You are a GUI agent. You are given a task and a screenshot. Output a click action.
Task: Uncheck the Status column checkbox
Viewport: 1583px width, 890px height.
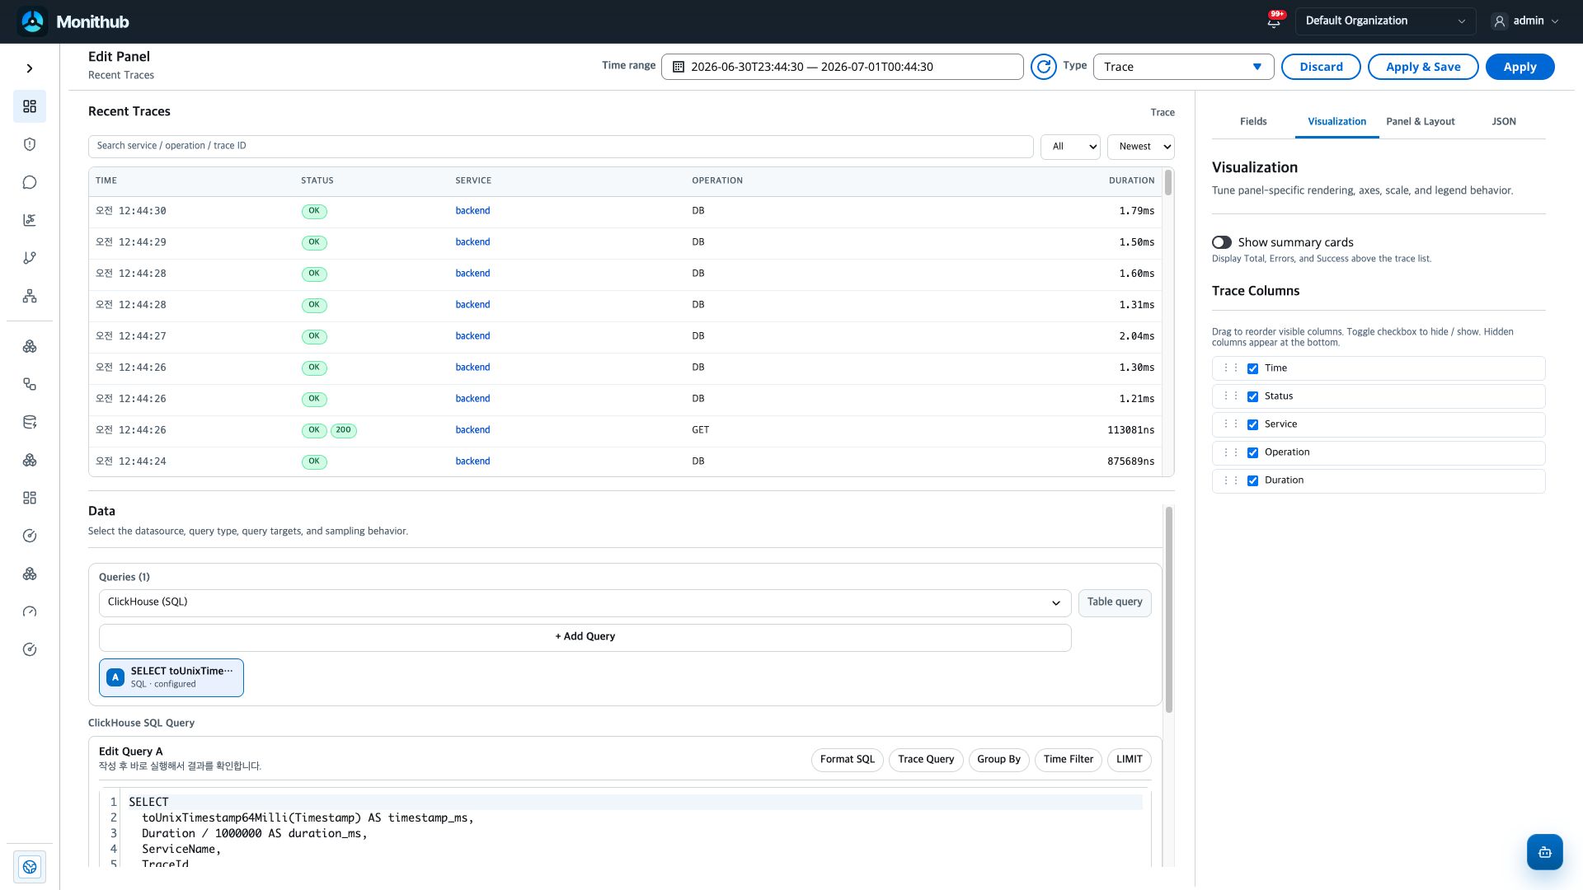[x=1252, y=396]
